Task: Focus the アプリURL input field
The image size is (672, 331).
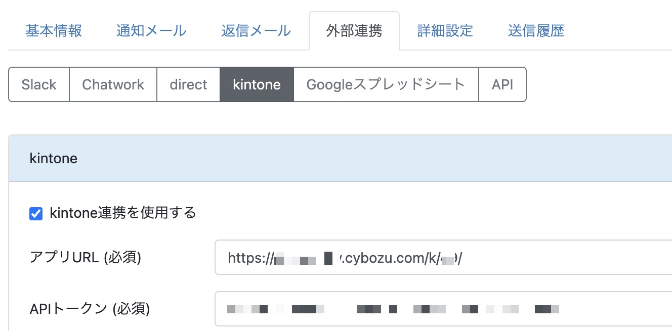Action: [557, 258]
